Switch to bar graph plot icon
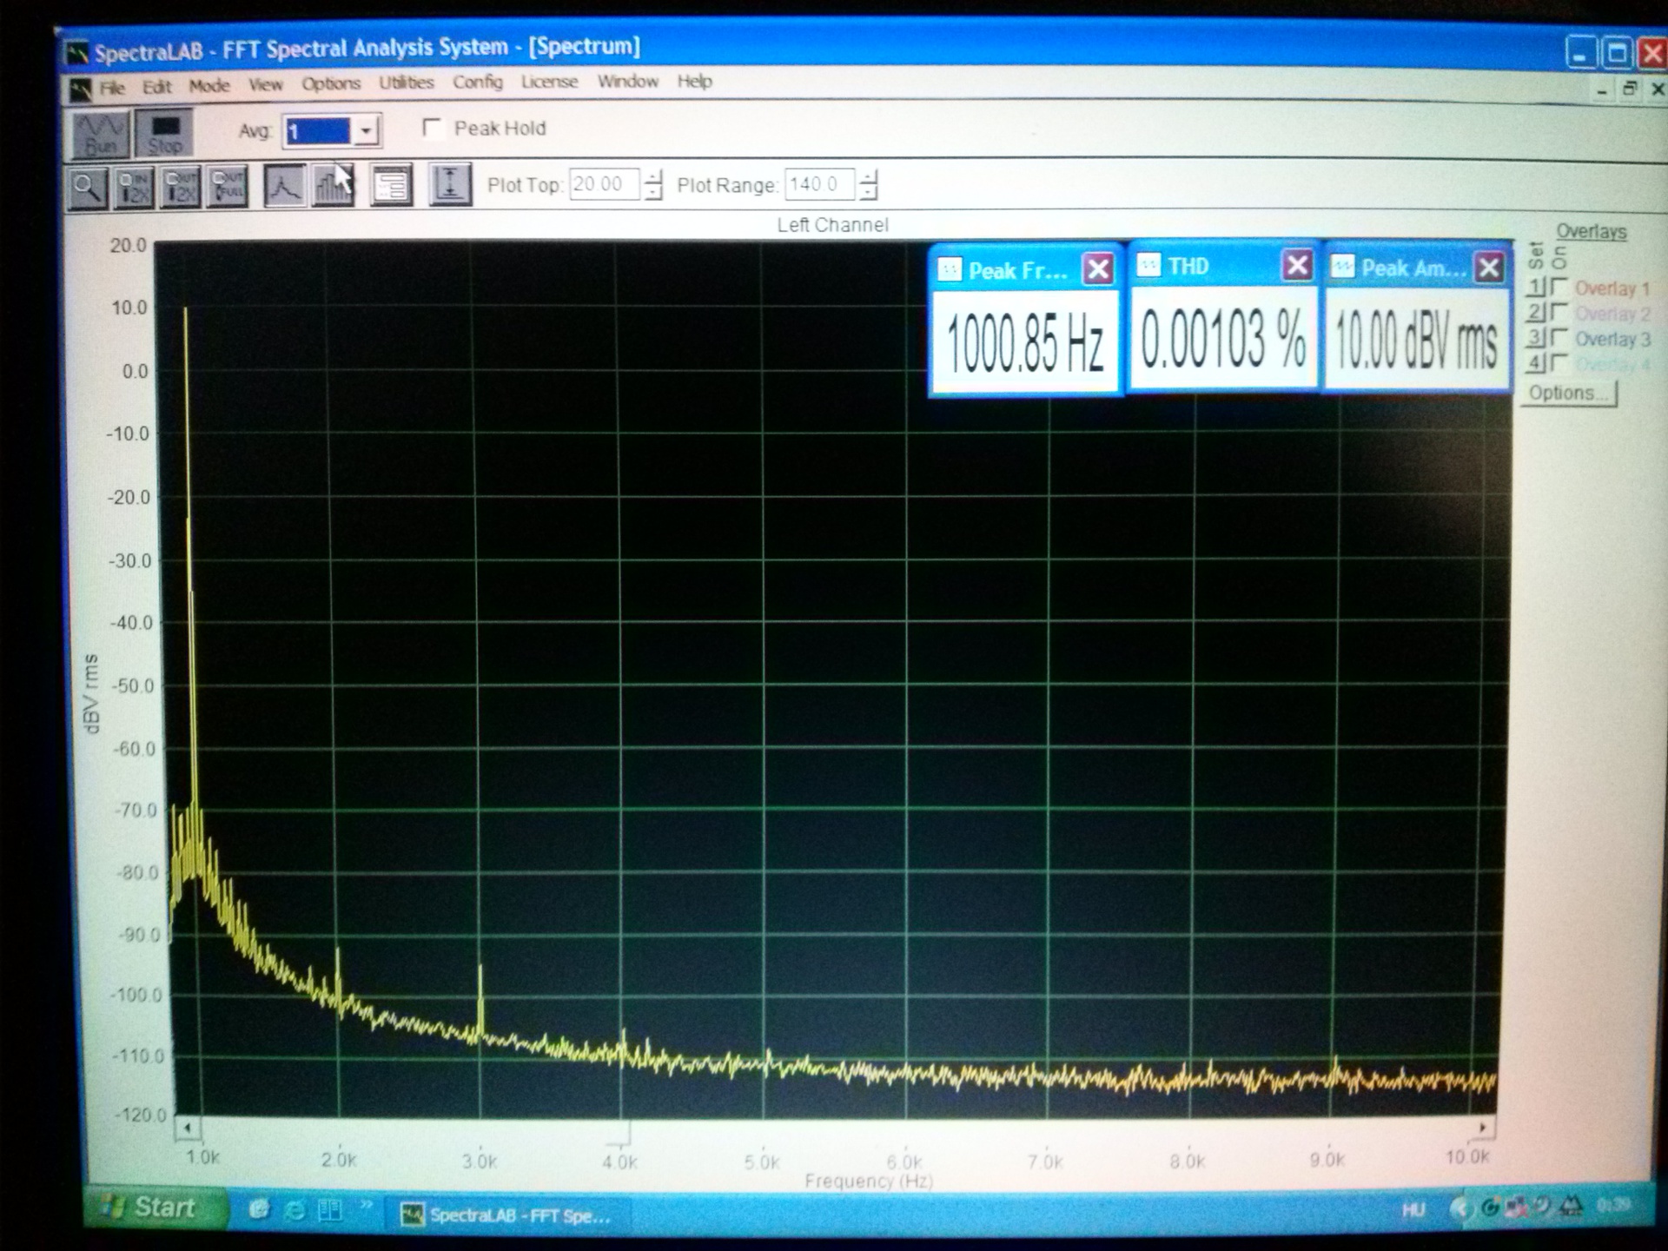 [332, 185]
